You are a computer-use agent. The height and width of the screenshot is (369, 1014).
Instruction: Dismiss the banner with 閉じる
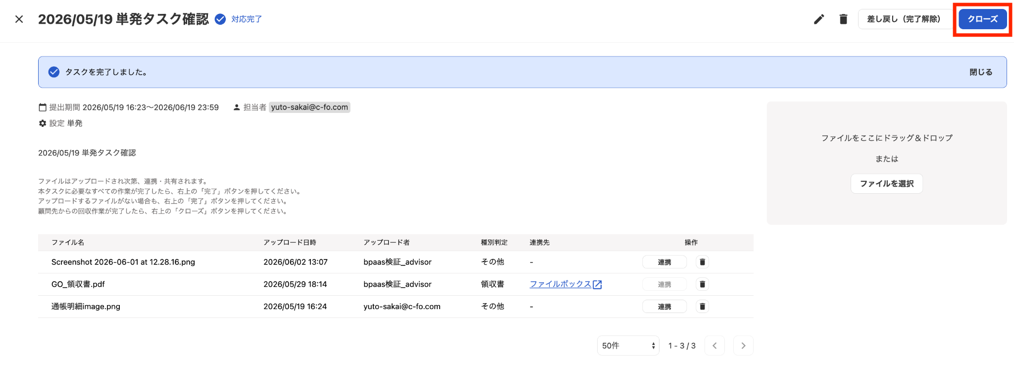980,72
